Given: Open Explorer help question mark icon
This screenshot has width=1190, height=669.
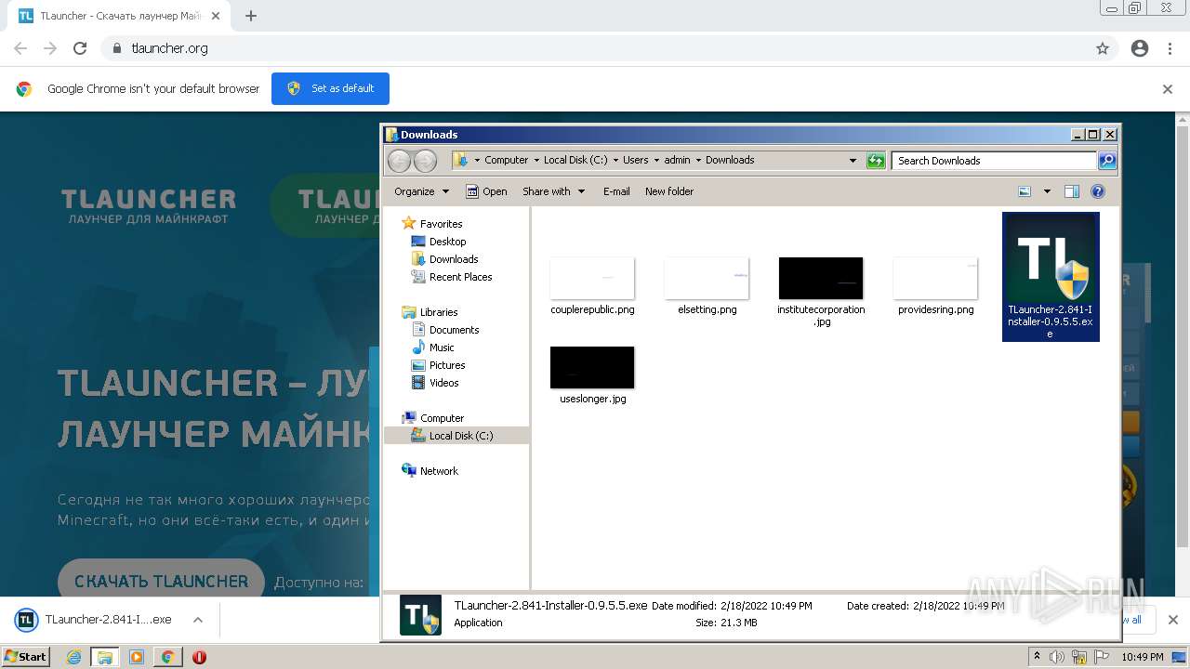Looking at the screenshot, I should pos(1098,191).
